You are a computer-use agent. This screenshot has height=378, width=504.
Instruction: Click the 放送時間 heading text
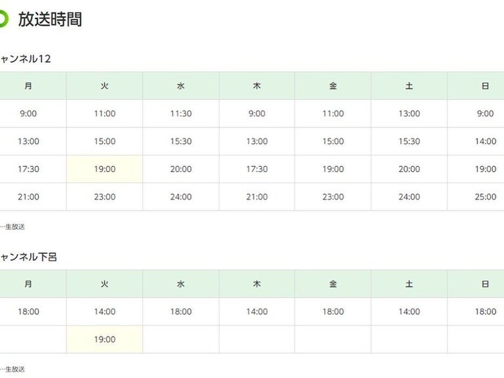point(50,19)
